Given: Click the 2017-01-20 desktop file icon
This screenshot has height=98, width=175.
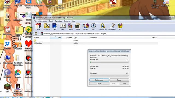Looking at the screenshot, I should tap(155, 4).
